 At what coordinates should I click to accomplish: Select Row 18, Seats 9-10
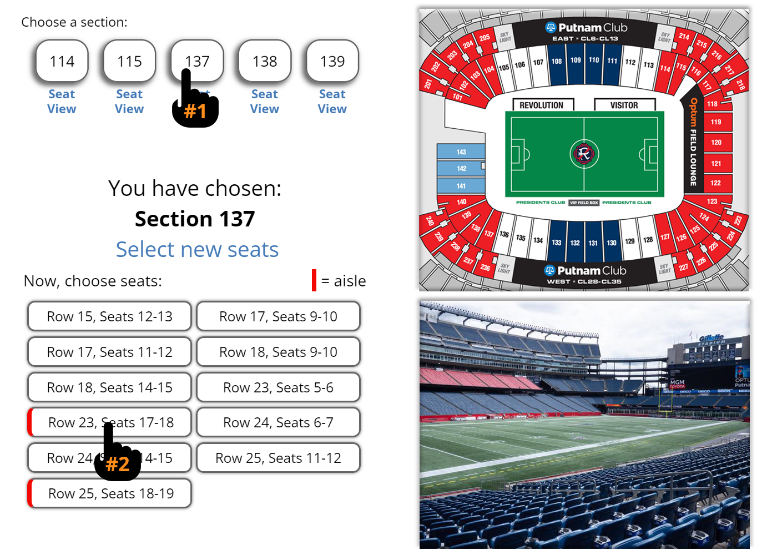pos(278,351)
